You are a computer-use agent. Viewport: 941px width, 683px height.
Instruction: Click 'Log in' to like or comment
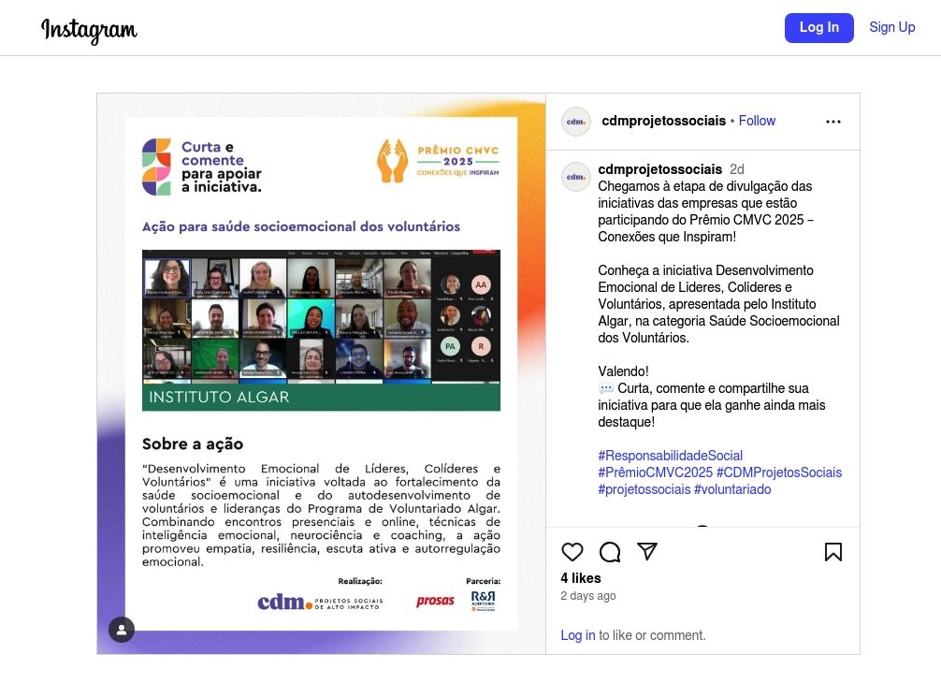click(578, 635)
